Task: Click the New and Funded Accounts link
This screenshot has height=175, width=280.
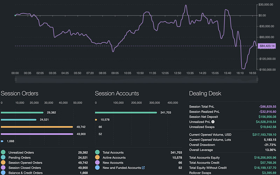Action: tap(121, 168)
